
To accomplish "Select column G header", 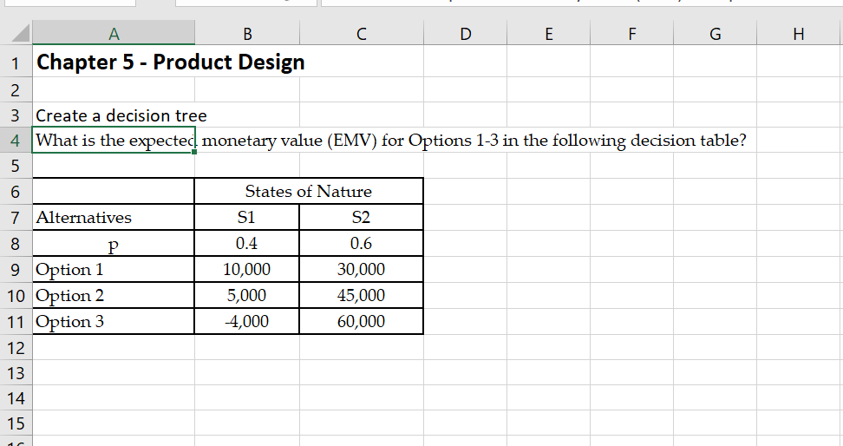I will (715, 34).
